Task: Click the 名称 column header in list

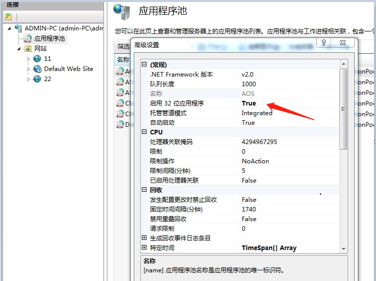Action: click(x=123, y=59)
